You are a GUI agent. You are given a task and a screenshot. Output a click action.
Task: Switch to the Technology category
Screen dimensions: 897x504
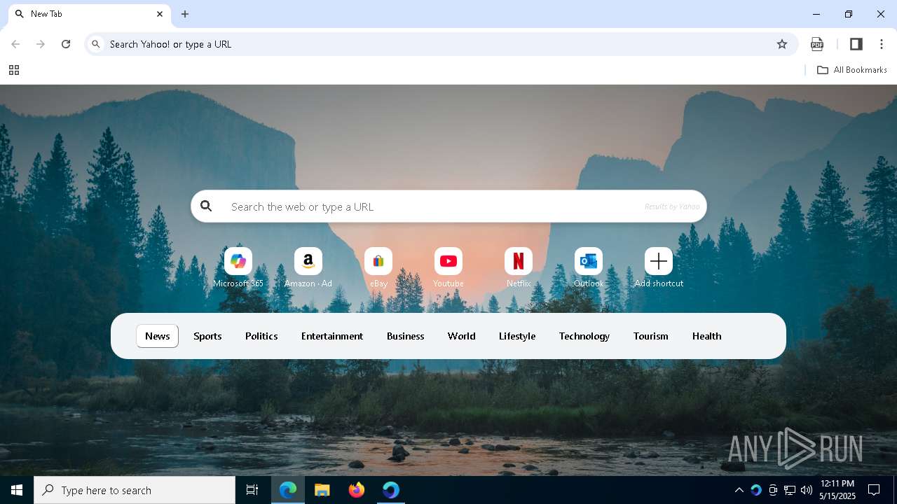pyautogui.click(x=584, y=336)
